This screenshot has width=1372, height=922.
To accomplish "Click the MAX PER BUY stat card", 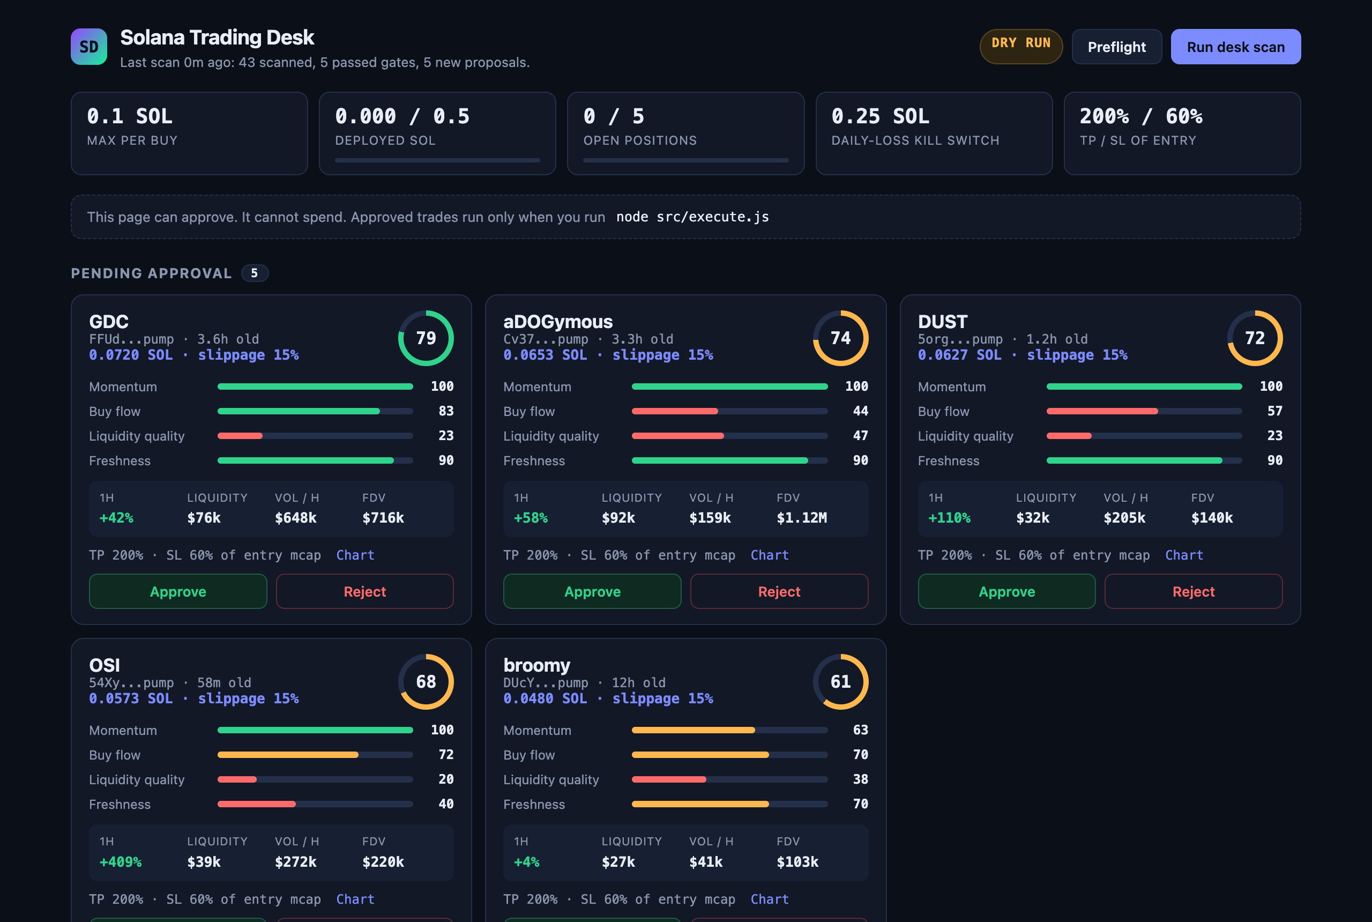I will point(189,133).
